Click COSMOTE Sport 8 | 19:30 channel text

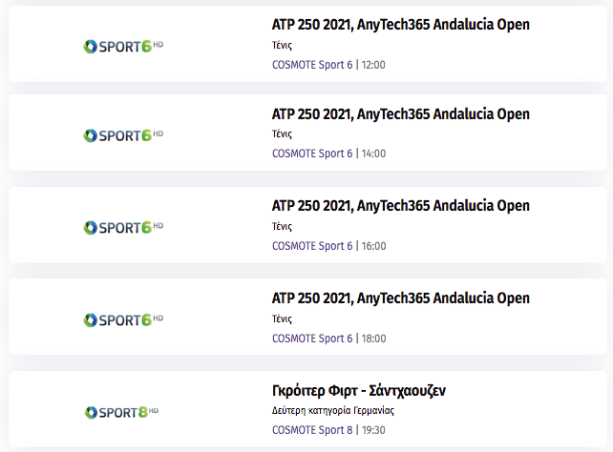pyautogui.click(x=328, y=430)
